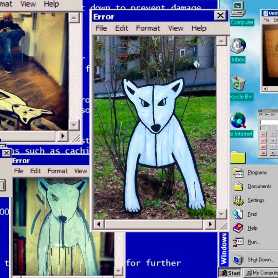Click scroll right arrow in center Error window
Viewport: 278px width, 278px height.
tap(210, 224)
